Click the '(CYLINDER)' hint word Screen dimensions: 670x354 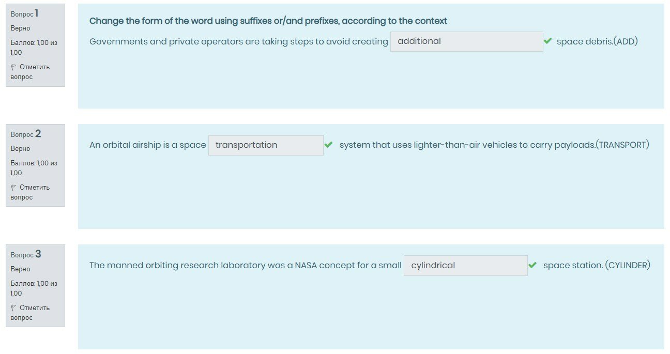click(x=628, y=266)
